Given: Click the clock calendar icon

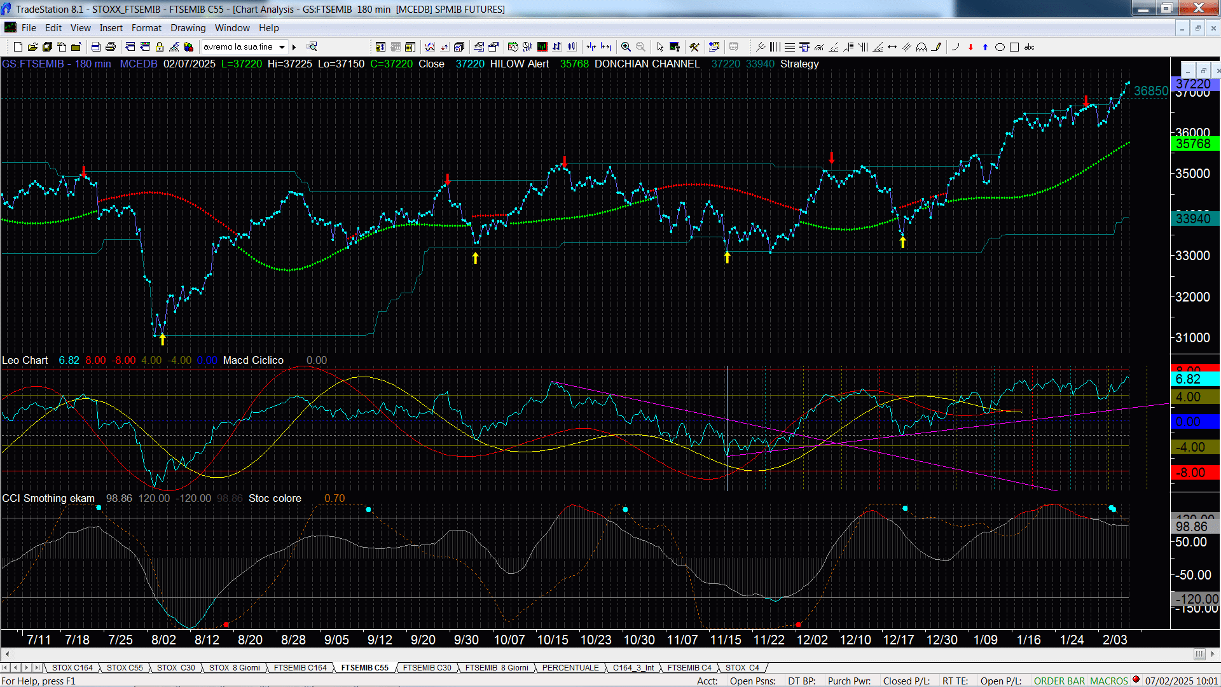Looking at the screenshot, I should click(513, 47).
